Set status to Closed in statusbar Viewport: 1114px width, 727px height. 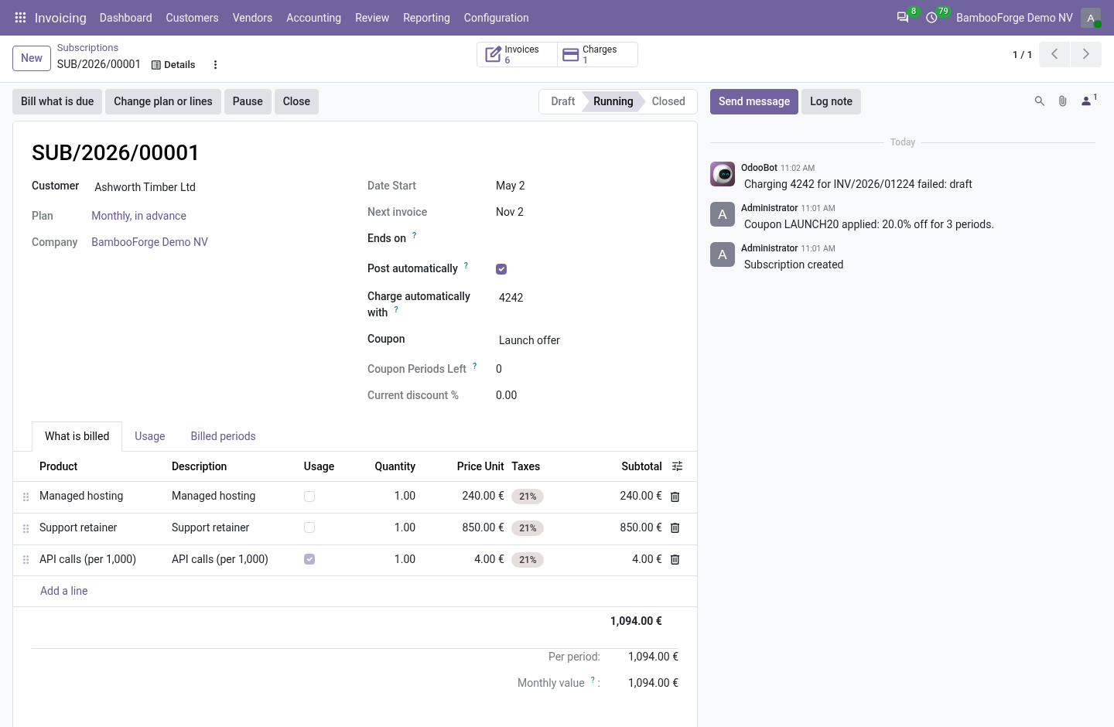(x=668, y=101)
